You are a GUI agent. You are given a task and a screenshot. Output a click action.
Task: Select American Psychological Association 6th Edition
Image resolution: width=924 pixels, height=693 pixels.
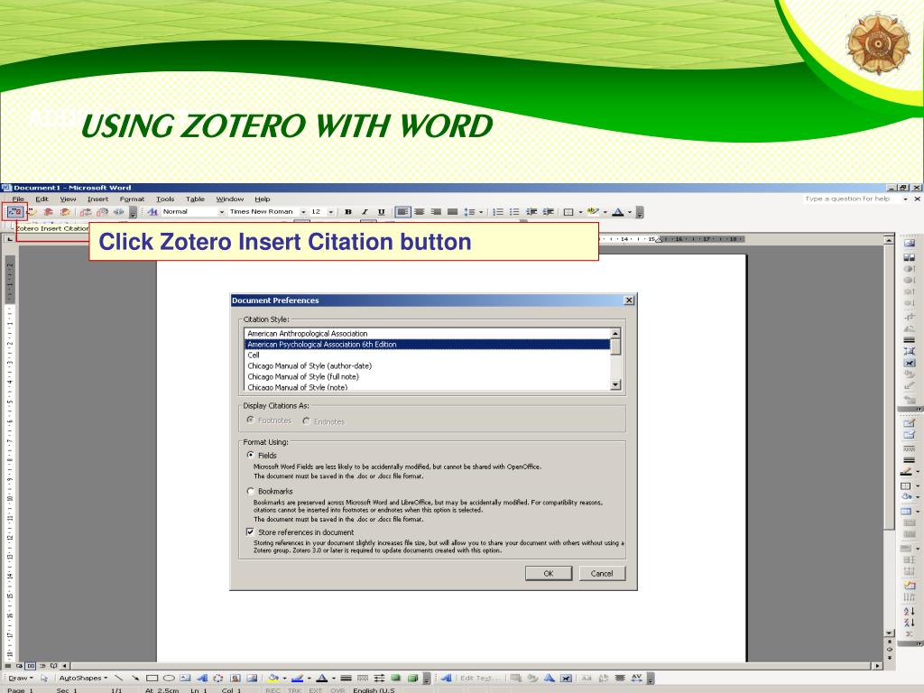(x=427, y=344)
